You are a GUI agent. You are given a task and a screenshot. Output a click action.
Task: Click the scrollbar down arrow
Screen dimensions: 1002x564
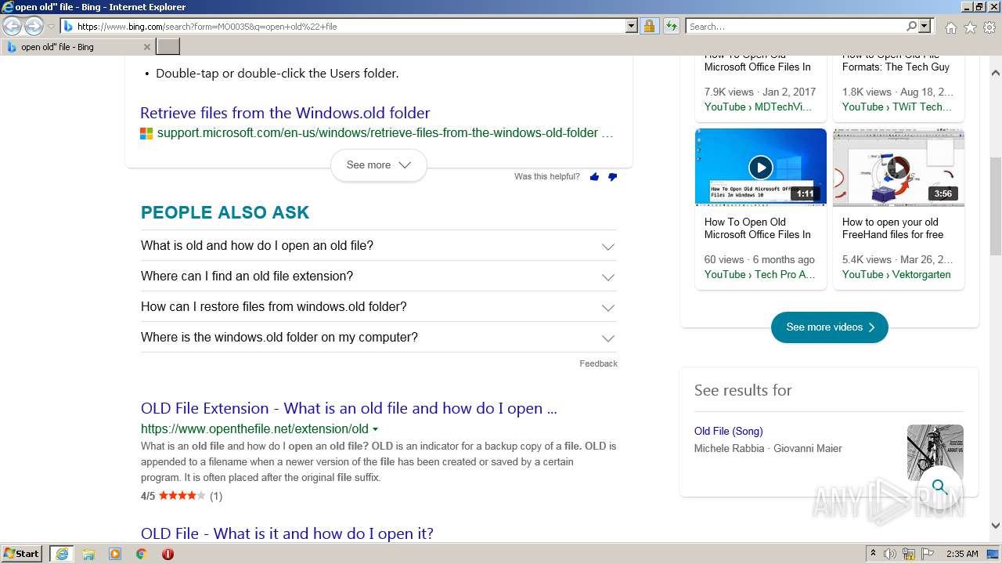tap(996, 526)
